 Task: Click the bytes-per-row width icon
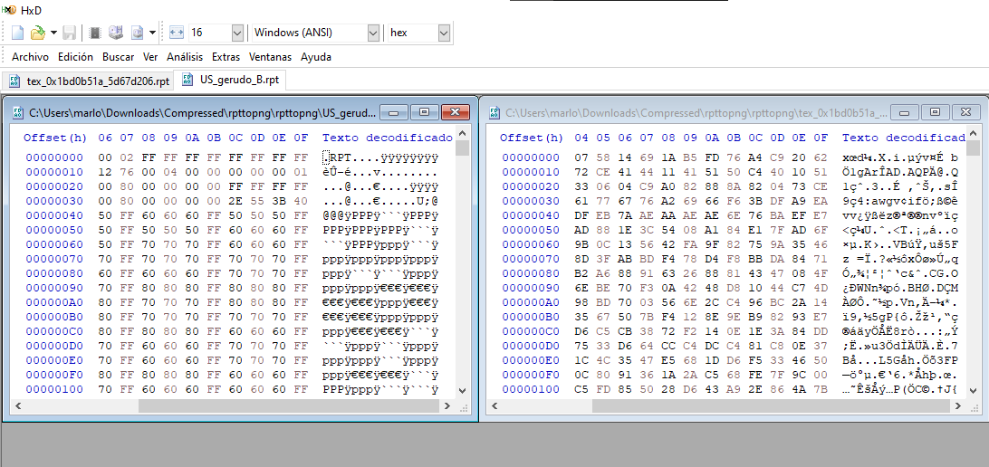176,33
